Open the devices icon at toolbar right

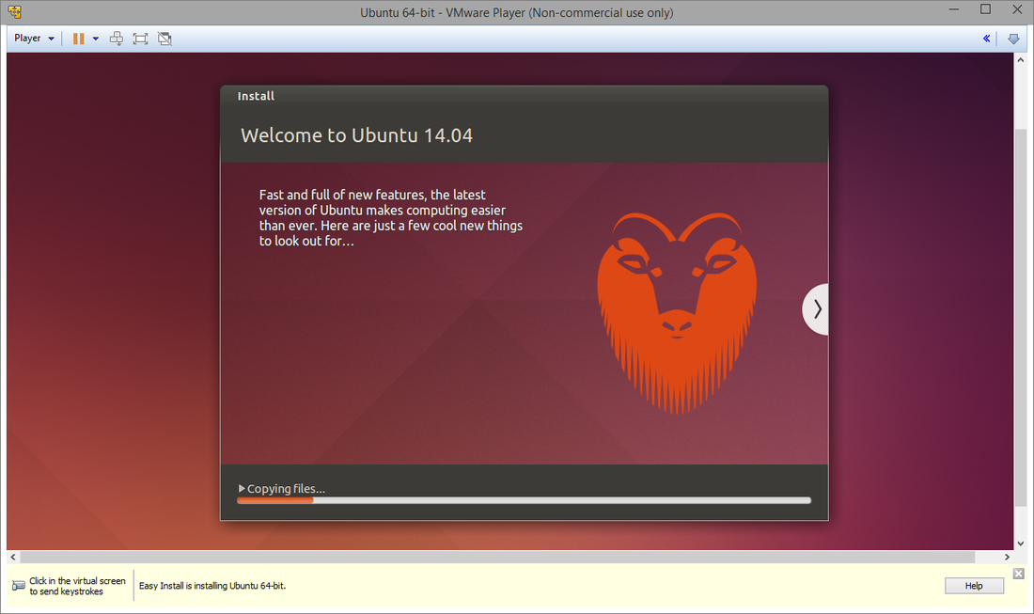pyautogui.click(x=1013, y=39)
